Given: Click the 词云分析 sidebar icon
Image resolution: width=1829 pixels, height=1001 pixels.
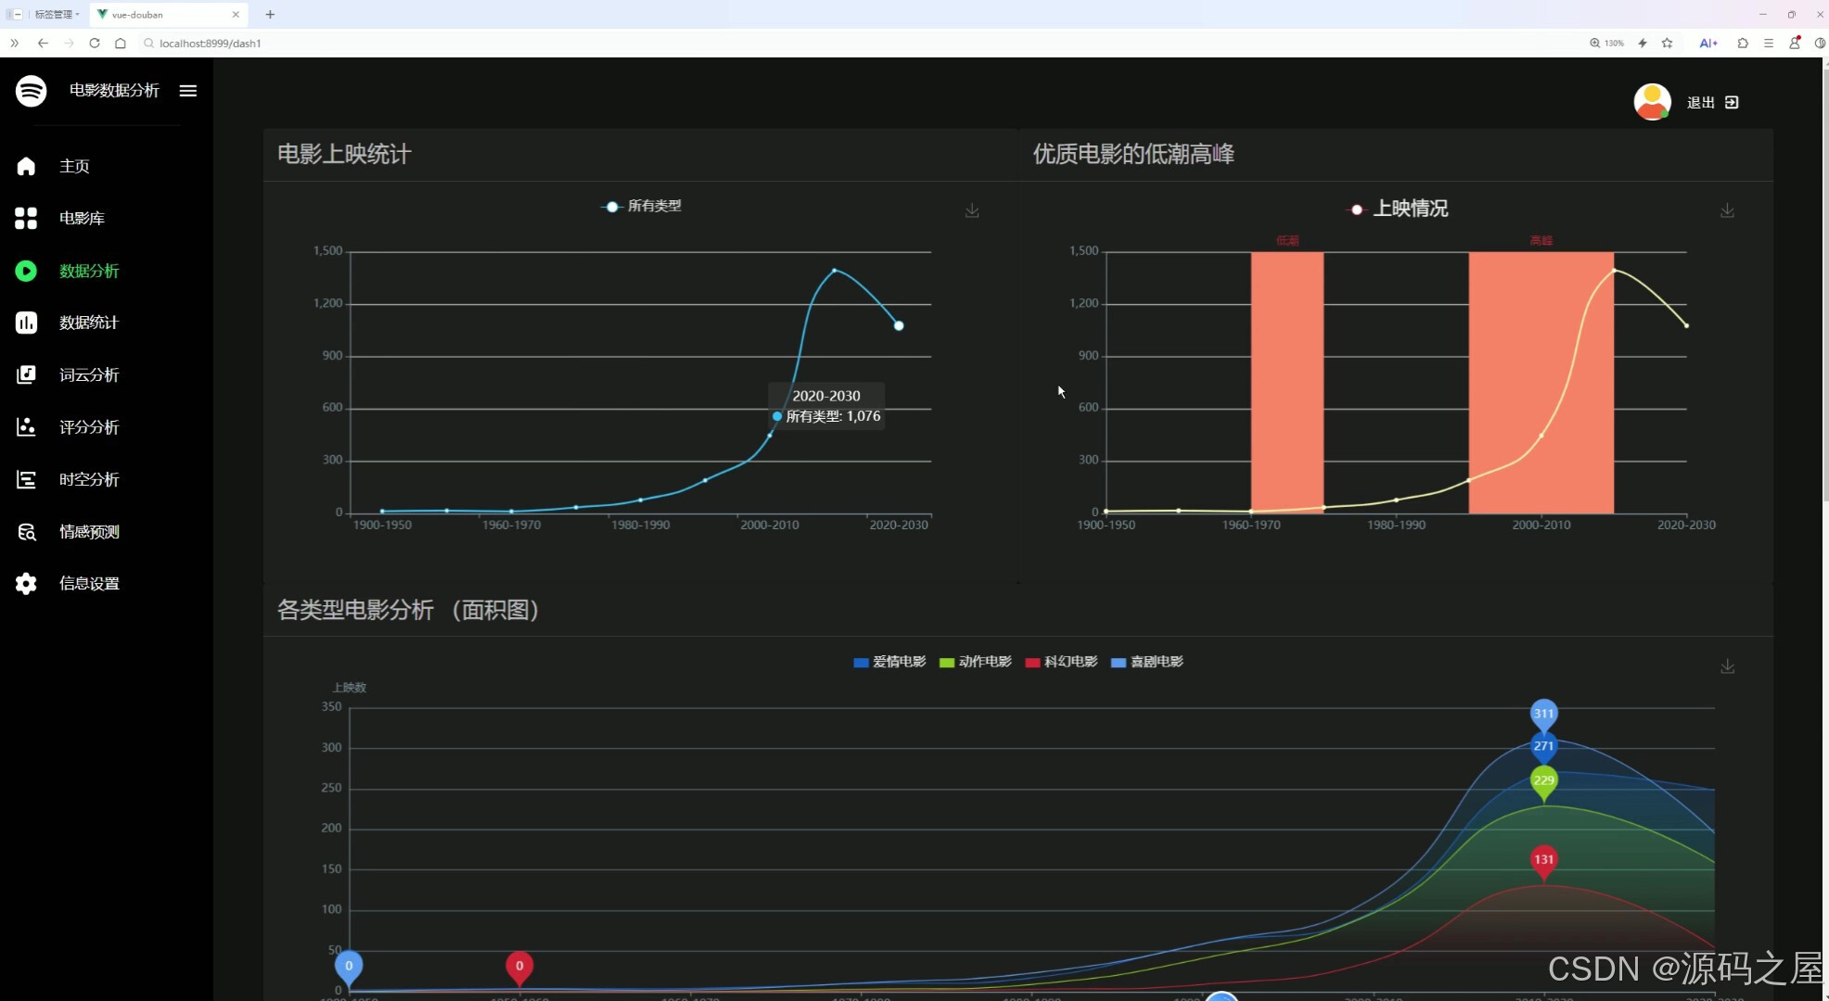Looking at the screenshot, I should pyautogui.click(x=26, y=374).
